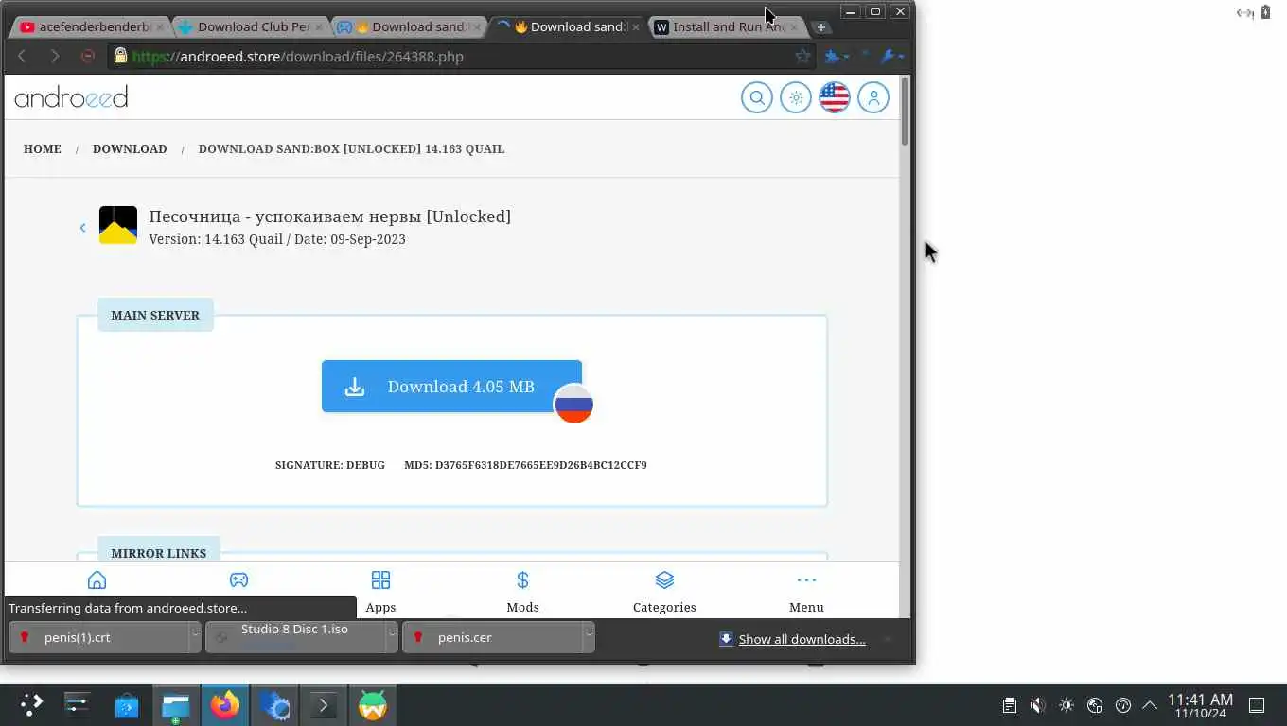The height and width of the screenshot is (726, 1287).
Task: Open the Konsole terminal taskbar icon
Action: (x=324, y=704)
